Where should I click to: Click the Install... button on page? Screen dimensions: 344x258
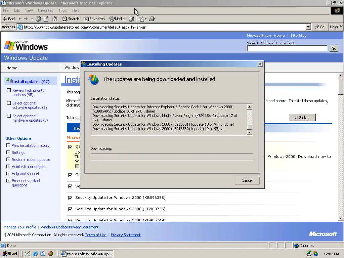(302, 117)
